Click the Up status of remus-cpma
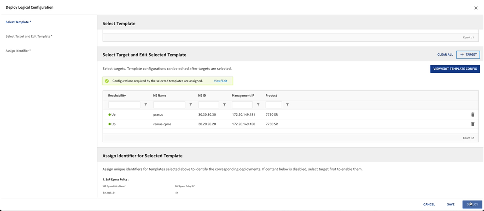This screenshot has width=484, height=211. (112, 124)
